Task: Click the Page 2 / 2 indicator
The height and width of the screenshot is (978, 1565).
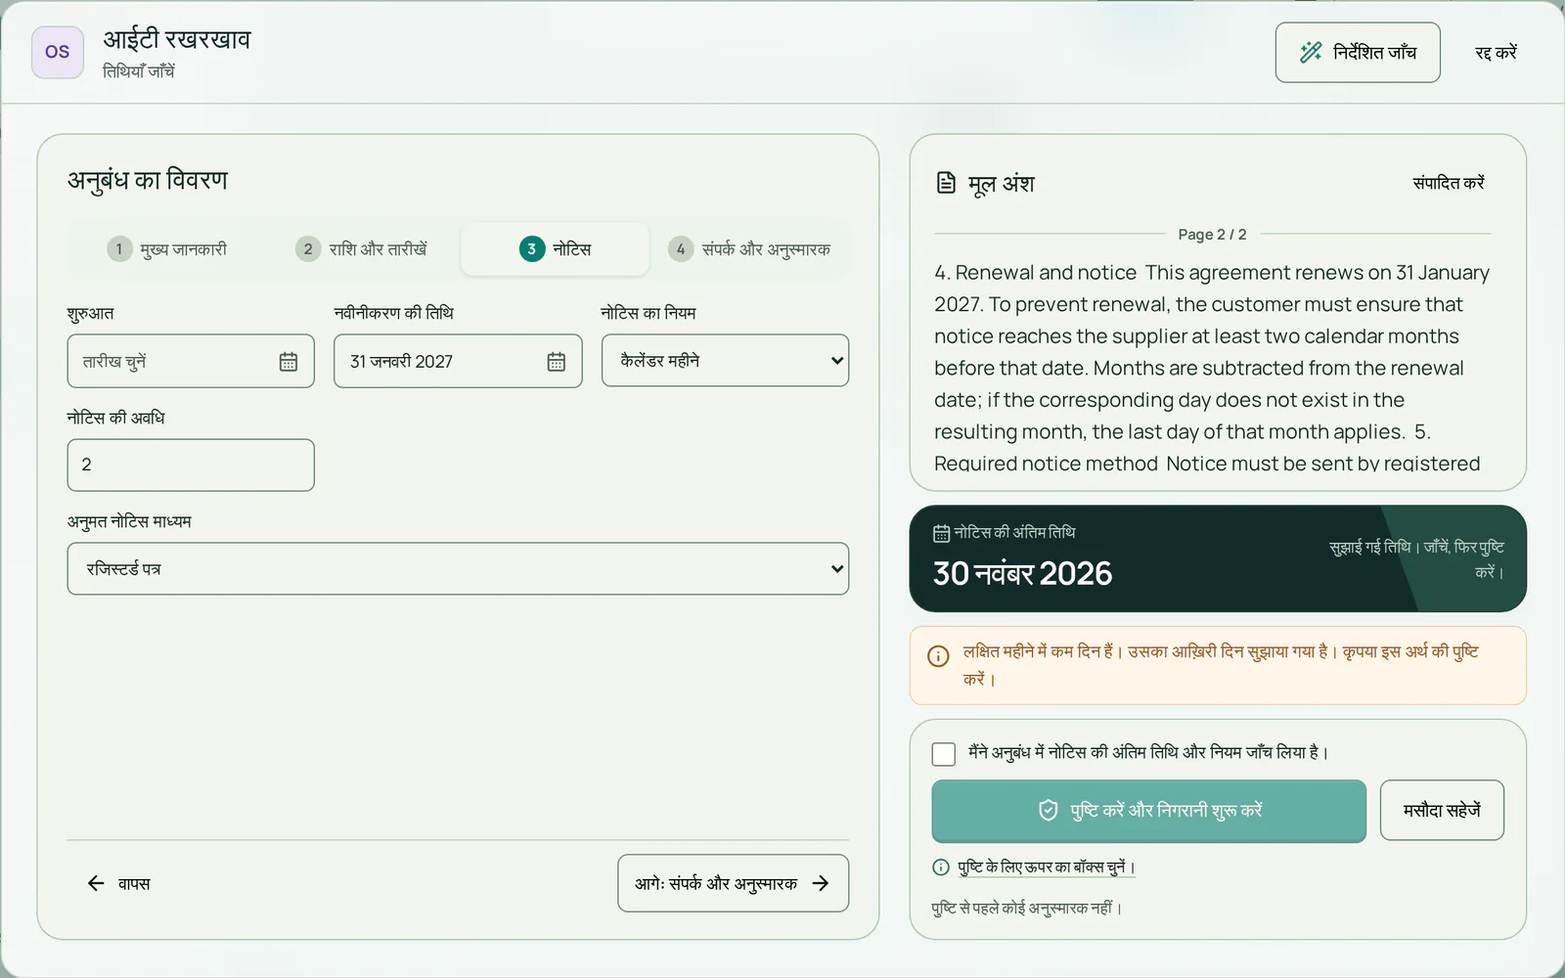Action: pos(1212,235)
